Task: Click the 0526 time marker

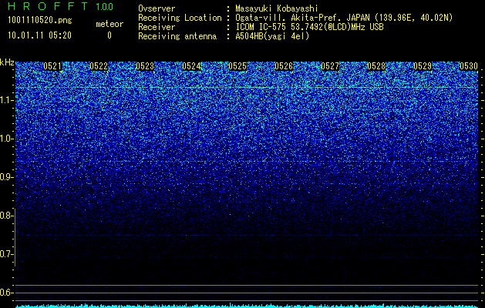Action: pyautogui.click(x=284, y=66)
